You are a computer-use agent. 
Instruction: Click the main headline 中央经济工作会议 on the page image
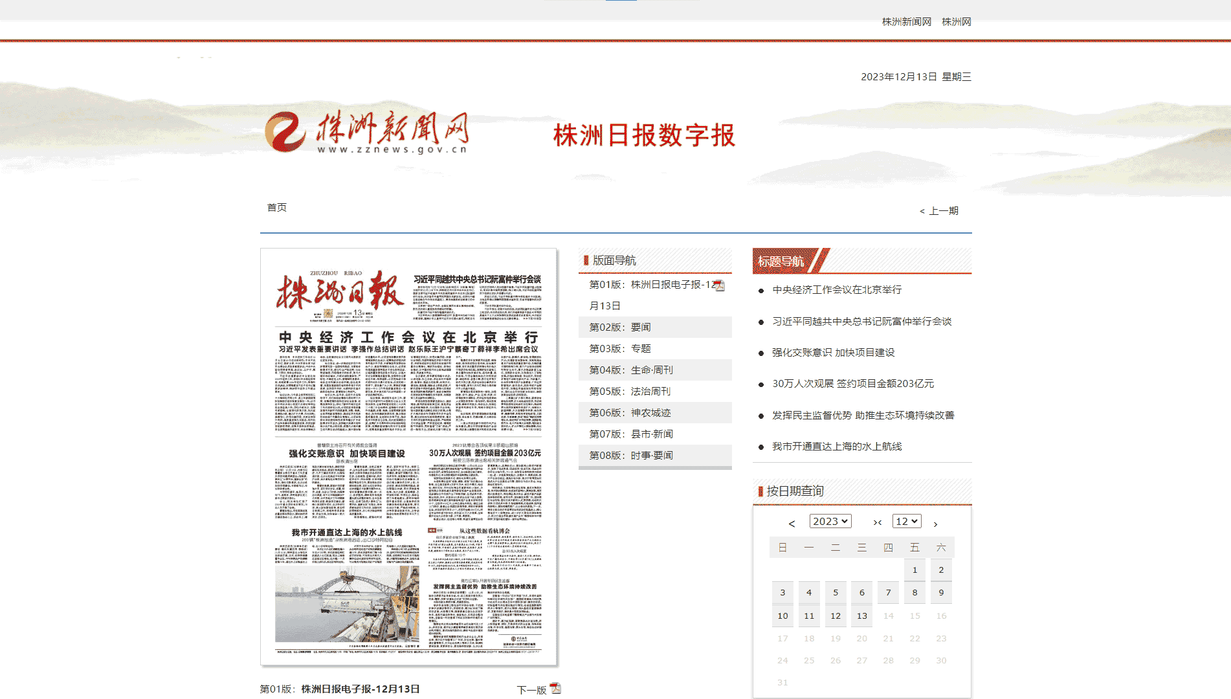tap(408, 337)
